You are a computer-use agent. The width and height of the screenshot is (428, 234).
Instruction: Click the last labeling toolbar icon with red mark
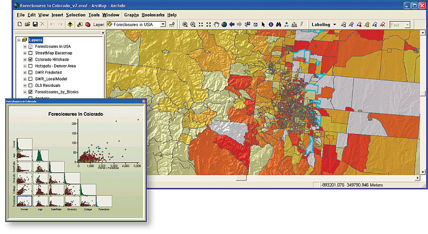point(383,25)
